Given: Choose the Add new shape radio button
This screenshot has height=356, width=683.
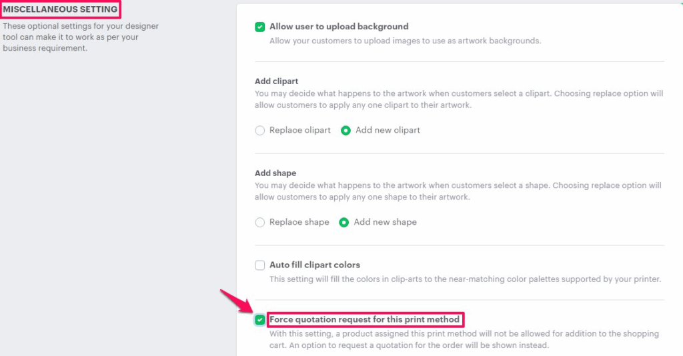Looking at the screenshot, I should pyautogui.click(x=344, y=223).
